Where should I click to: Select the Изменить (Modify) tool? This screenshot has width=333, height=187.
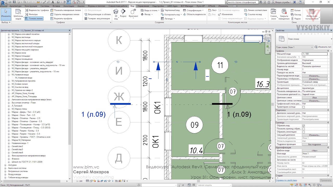point(6,14)
